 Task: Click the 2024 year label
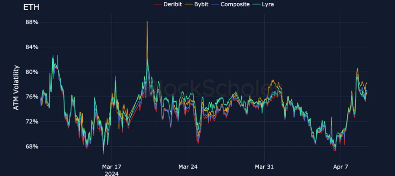pyautogui.click(x=112, y=174)
